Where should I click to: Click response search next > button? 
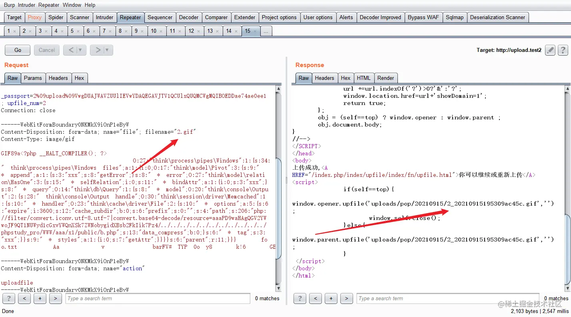pos(347,298)
